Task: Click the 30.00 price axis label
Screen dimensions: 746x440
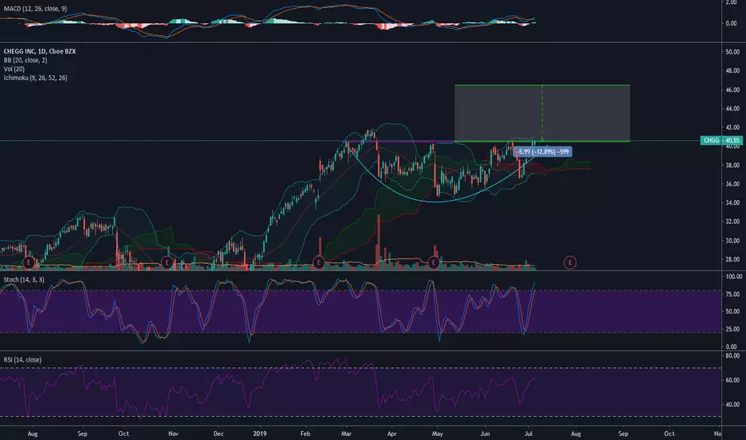Action: tap(732, 241)
